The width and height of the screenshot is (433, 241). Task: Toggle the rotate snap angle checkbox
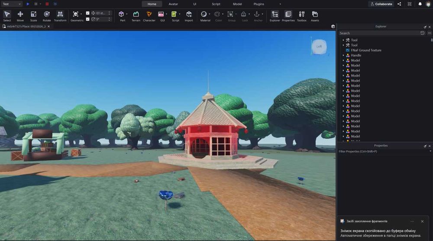pyautogui.click(x=87, y=19)
